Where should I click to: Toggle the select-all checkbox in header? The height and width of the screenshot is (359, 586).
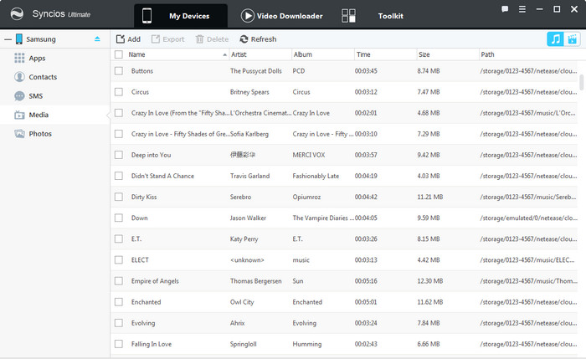[119, 54]
